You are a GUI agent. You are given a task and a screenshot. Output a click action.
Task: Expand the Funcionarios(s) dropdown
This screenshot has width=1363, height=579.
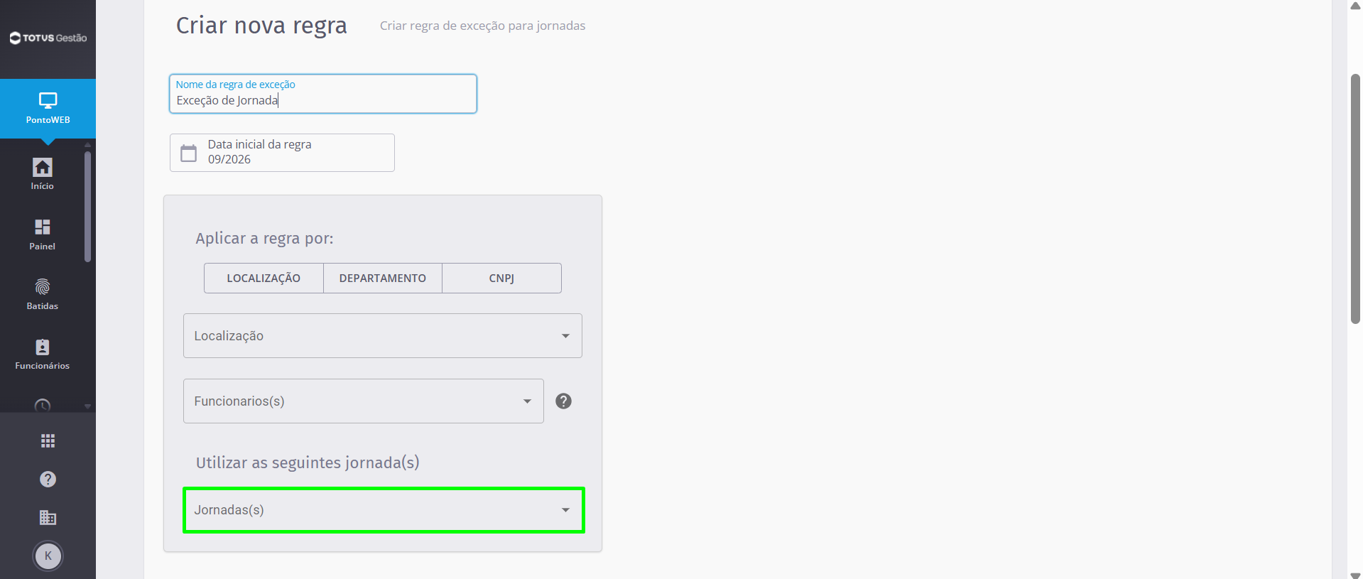364,401
